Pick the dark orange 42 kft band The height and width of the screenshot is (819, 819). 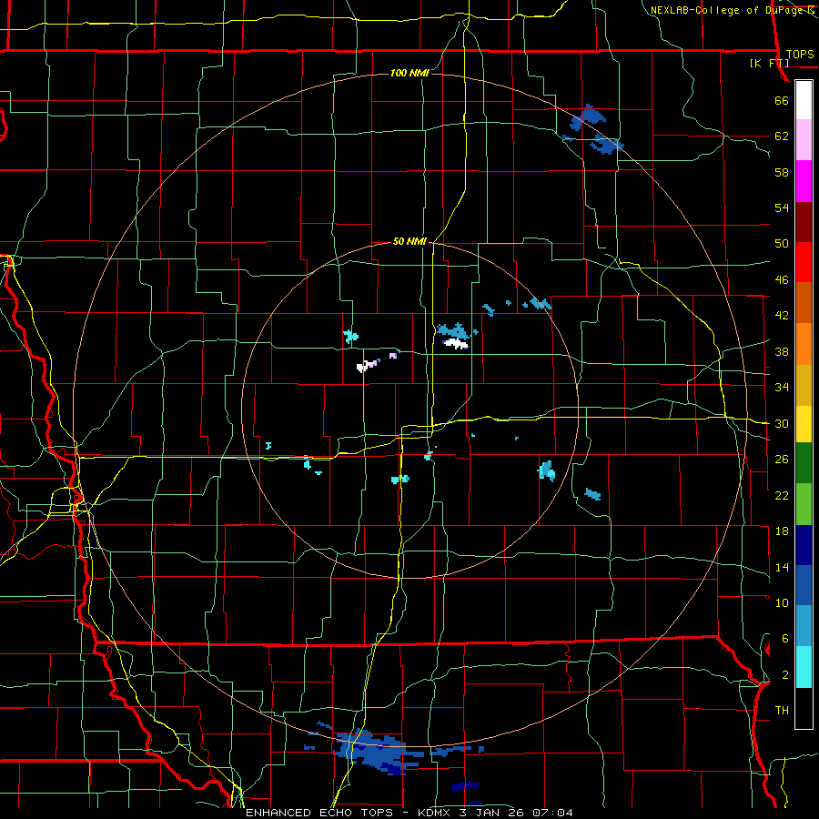pyautogui.click(x=804, y=303)
